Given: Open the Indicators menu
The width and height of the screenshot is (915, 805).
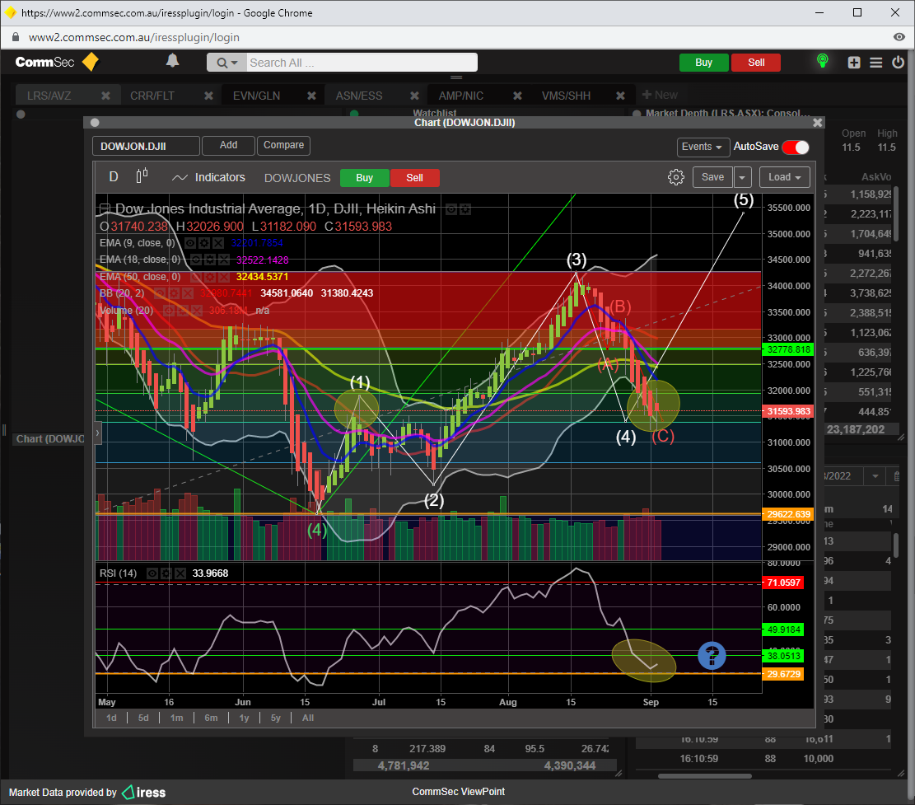Looking at the screenshot, I should tap(208, 177).
